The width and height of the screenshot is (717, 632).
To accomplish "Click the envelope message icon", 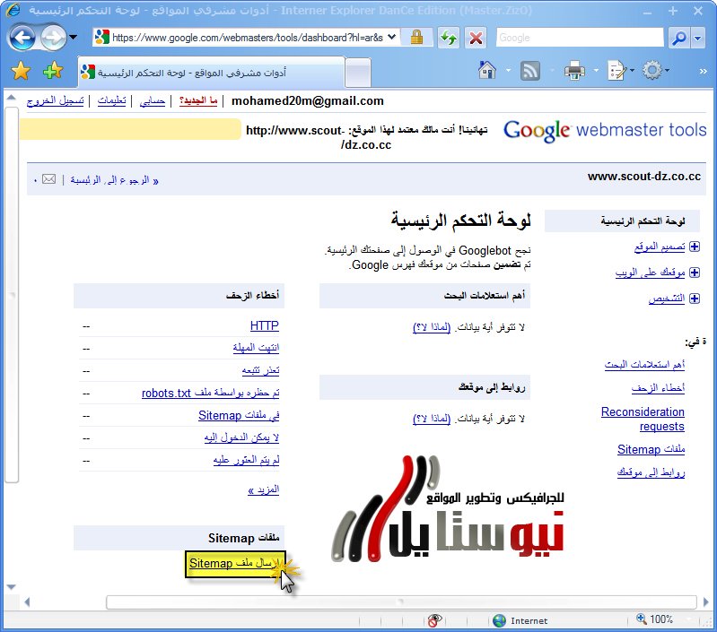I will tap(49, 179).
